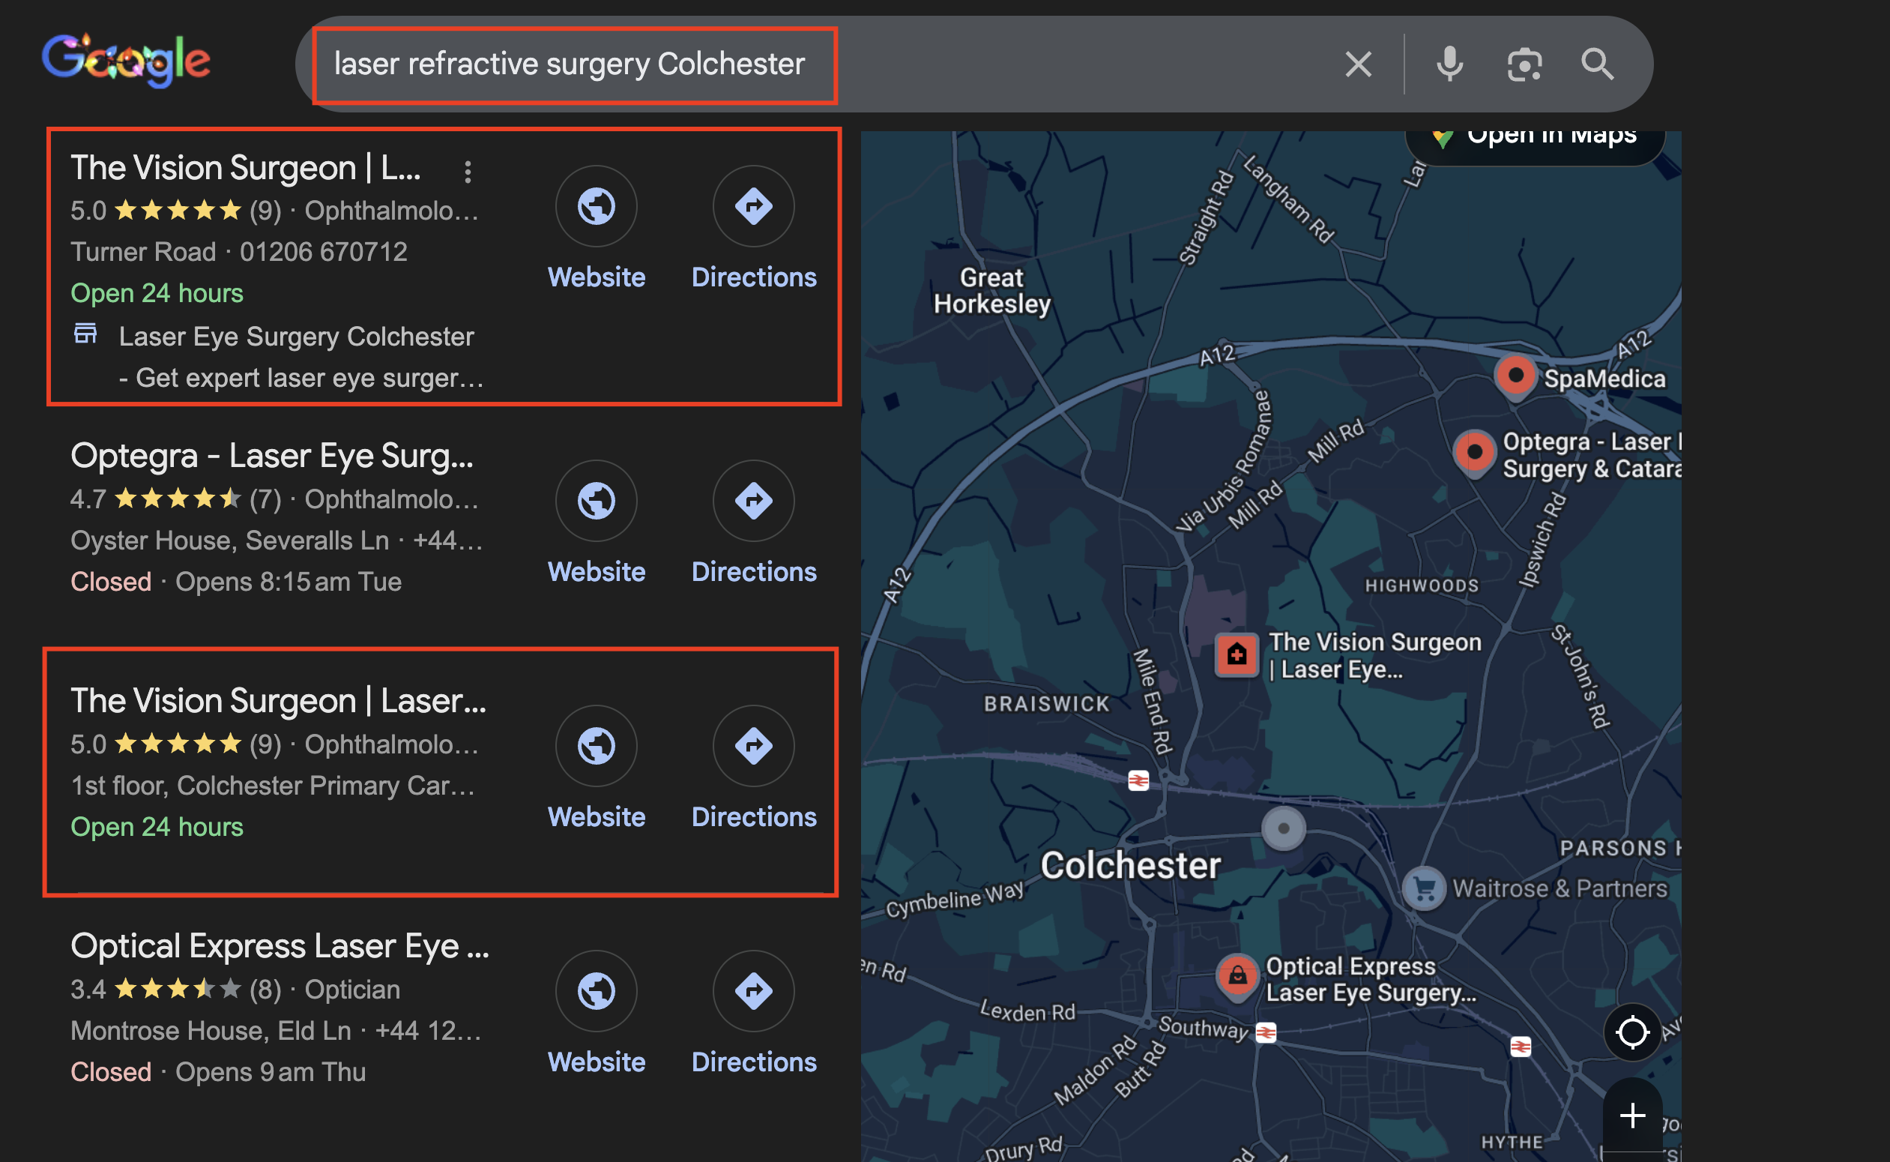Open Optical Express Laser Eye listing title

(280, 946)
